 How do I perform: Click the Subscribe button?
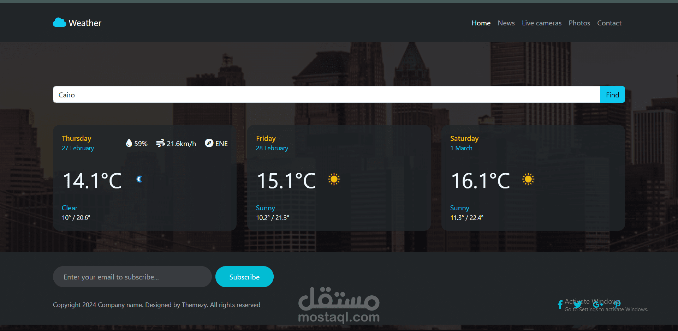244,277
